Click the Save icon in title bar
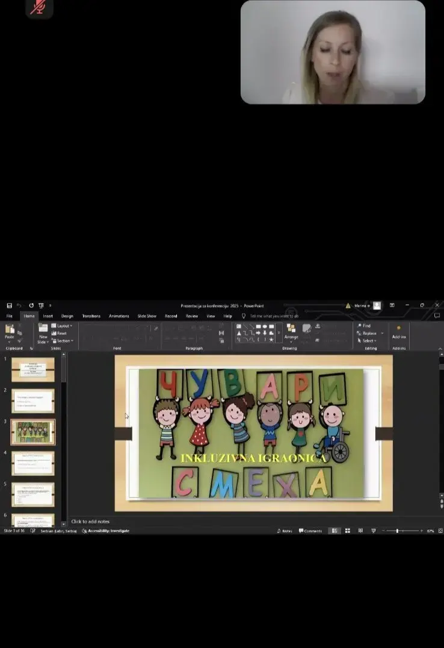The height and width of the screenshot is (648, 444). (9, 306)
